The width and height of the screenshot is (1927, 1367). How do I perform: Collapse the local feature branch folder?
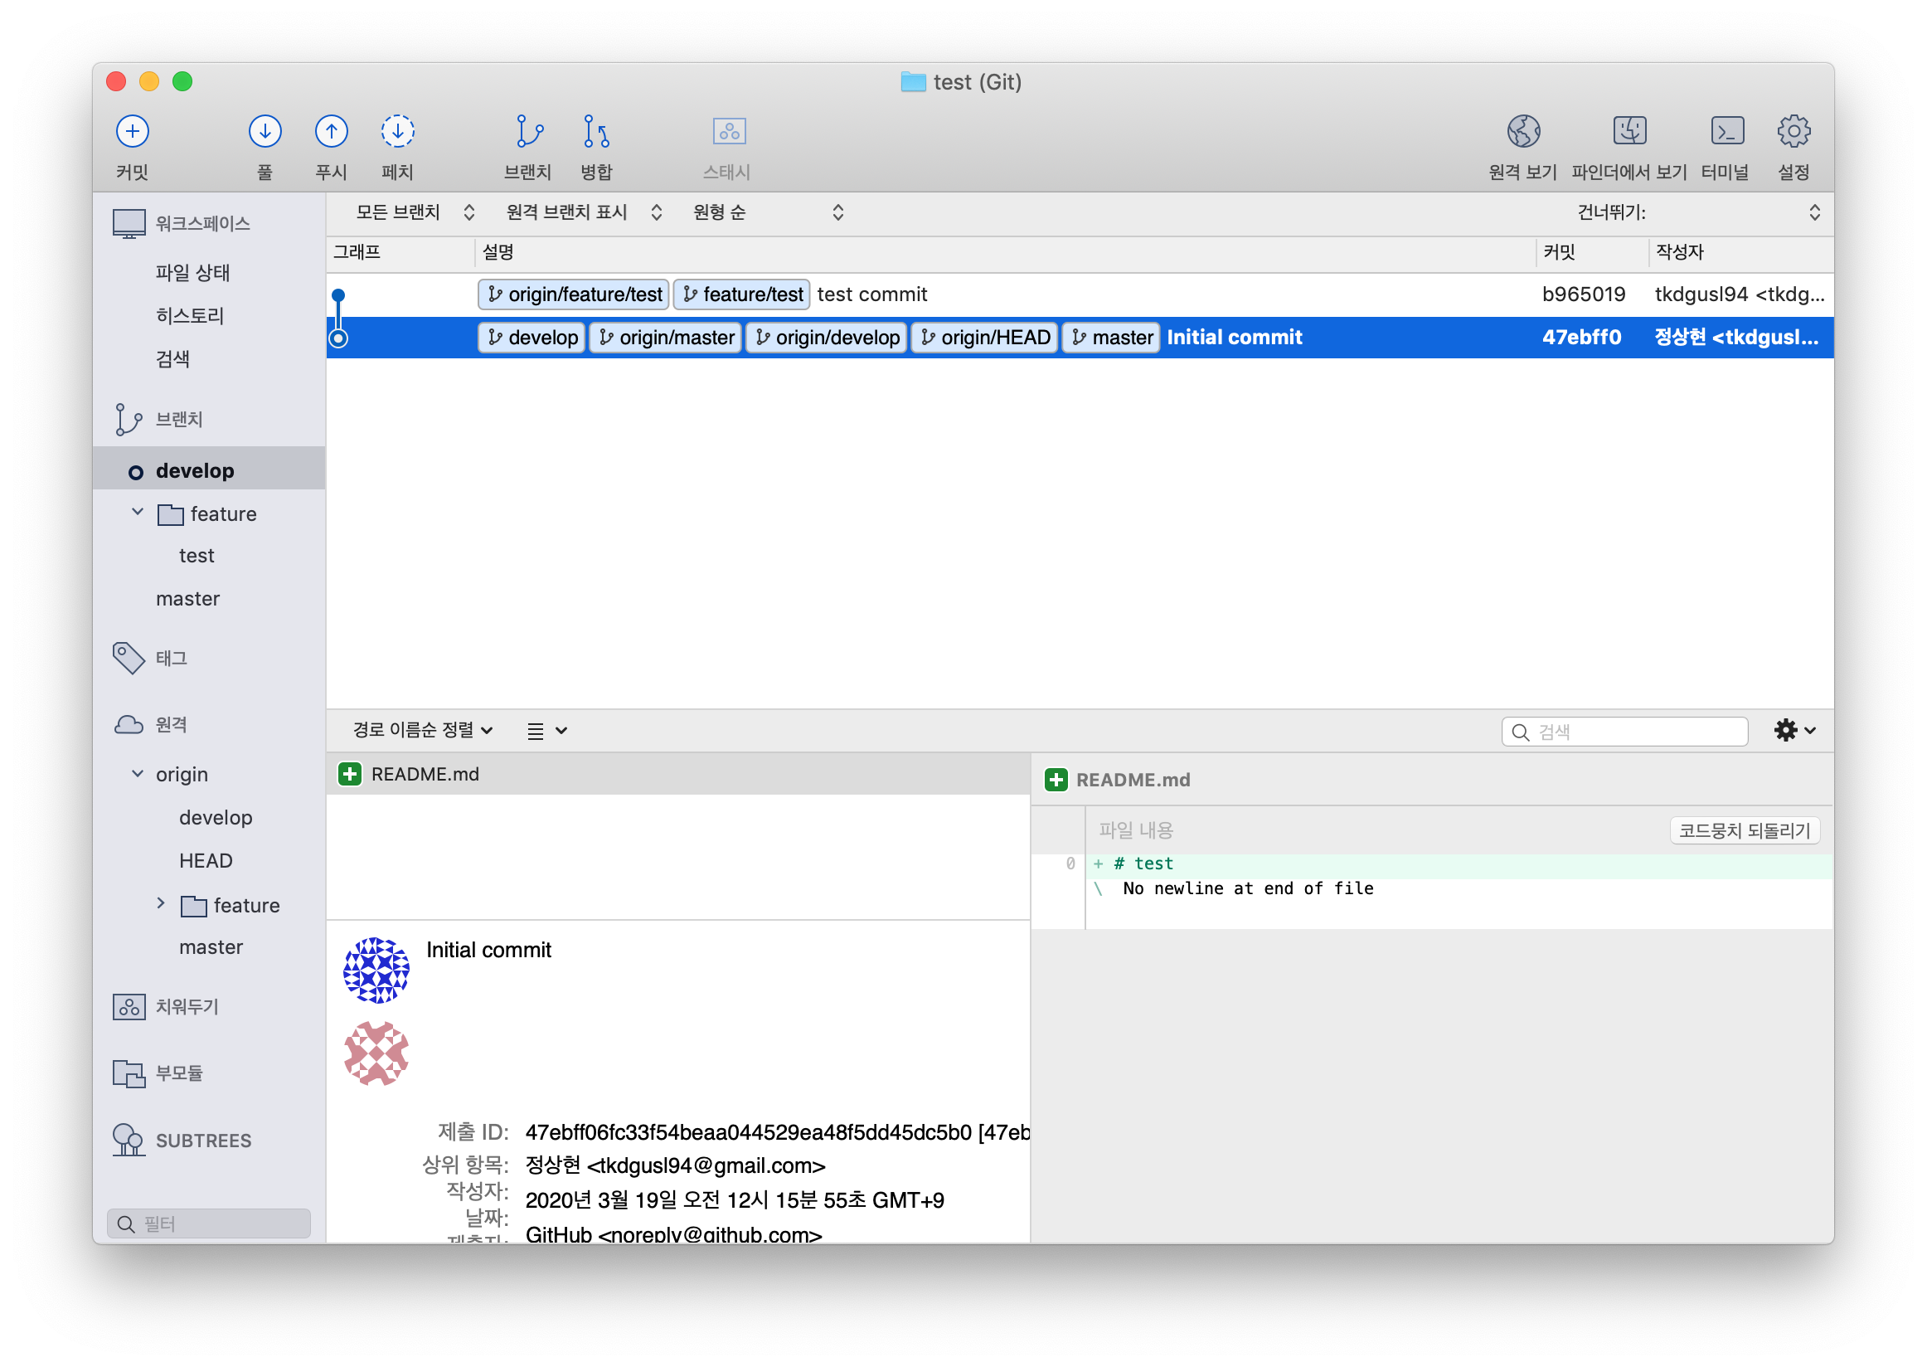point(138,513)
